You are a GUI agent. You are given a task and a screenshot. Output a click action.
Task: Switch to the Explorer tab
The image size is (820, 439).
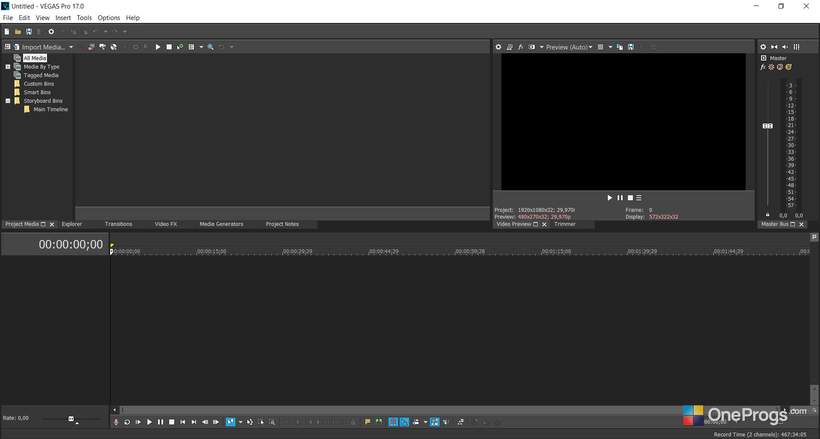click(72, 224)
